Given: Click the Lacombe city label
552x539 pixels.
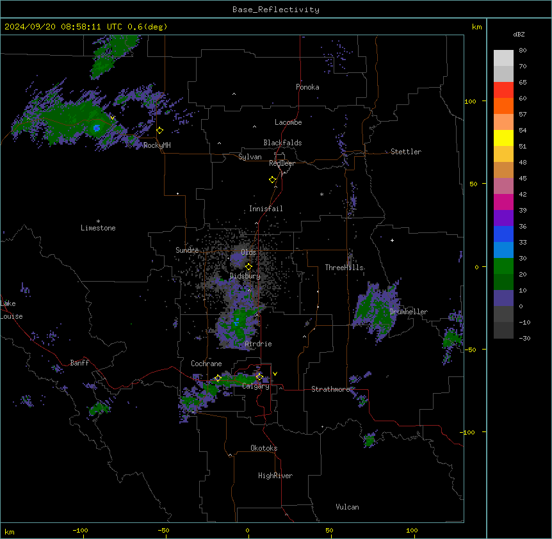Looking at the screenshot, I should coord(288,122).
